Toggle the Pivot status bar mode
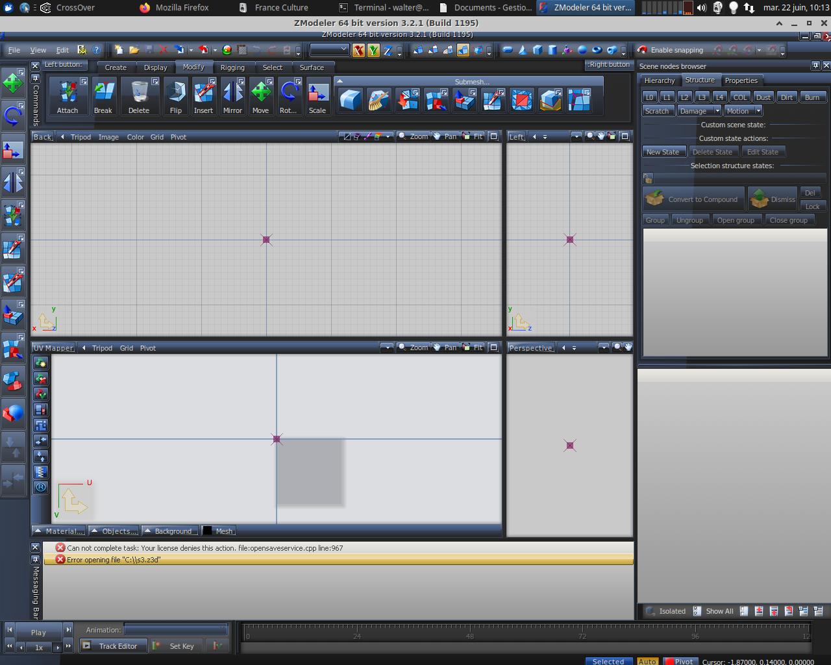This screenshot has height=665, width=831. pyautogui.click(x=679, y=661)
